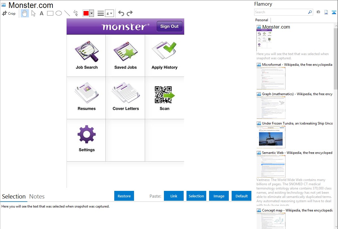This screenshot has width=338, height=229.
Task: Click the scrollbar down arrow in snapshot list
Action: pos(336,226)
